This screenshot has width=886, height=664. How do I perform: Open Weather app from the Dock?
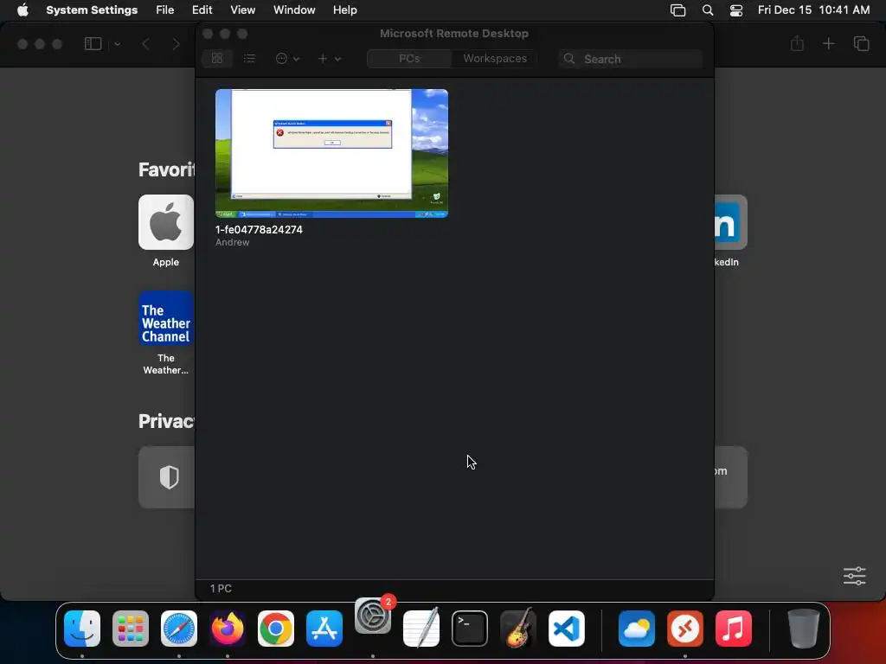click(637, 629)
